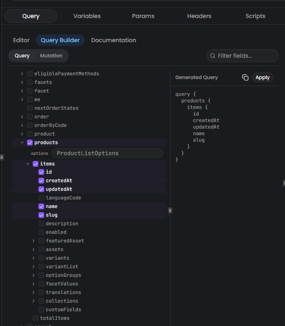Switch to the Editor view
The height and width of the screenshot is (326, 285).
click(x=21, y=40)
